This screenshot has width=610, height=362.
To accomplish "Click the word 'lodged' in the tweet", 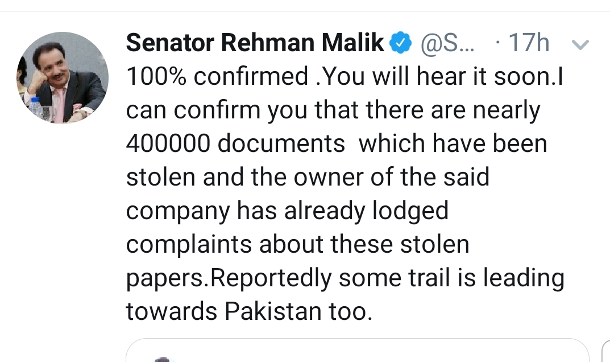I will pyautogui.click(x=410, y=211).
